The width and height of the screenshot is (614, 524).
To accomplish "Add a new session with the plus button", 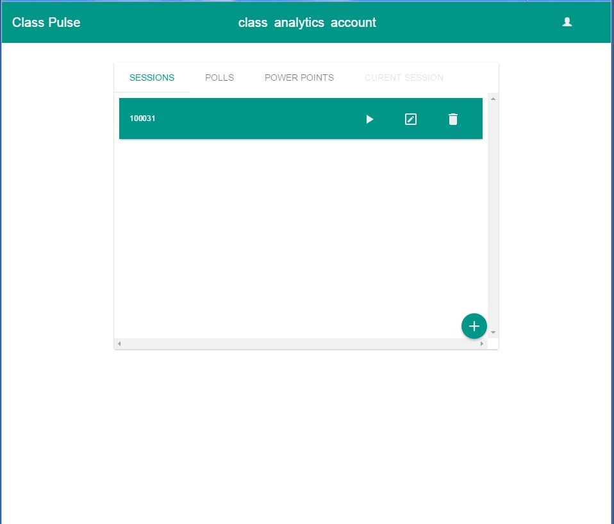I will pyautogui.click(x=474, y=325).
